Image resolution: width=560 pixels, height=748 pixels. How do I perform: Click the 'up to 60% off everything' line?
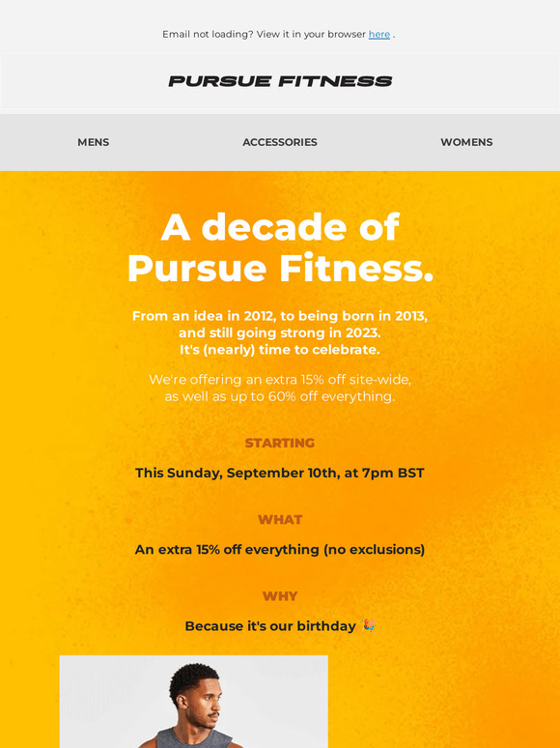(280, 396)
